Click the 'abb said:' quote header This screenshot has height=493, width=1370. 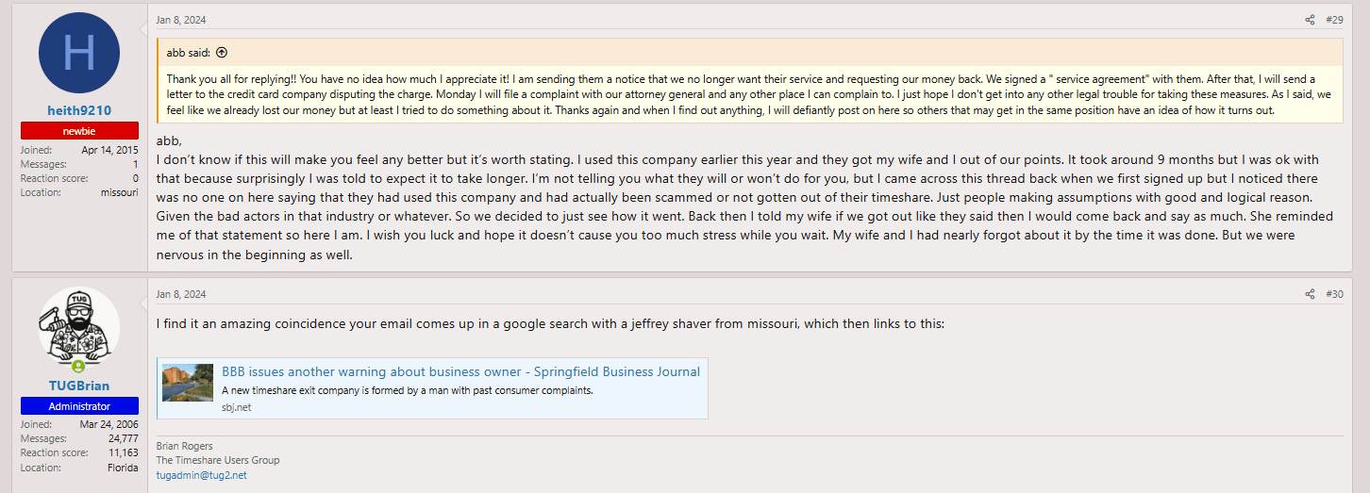tap(189, 53)
